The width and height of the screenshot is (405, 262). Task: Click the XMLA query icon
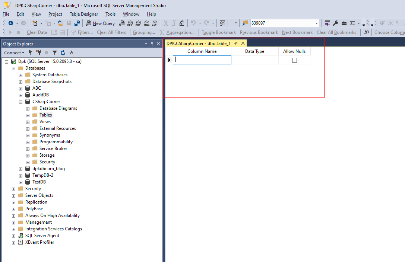(x=146, y=23)
